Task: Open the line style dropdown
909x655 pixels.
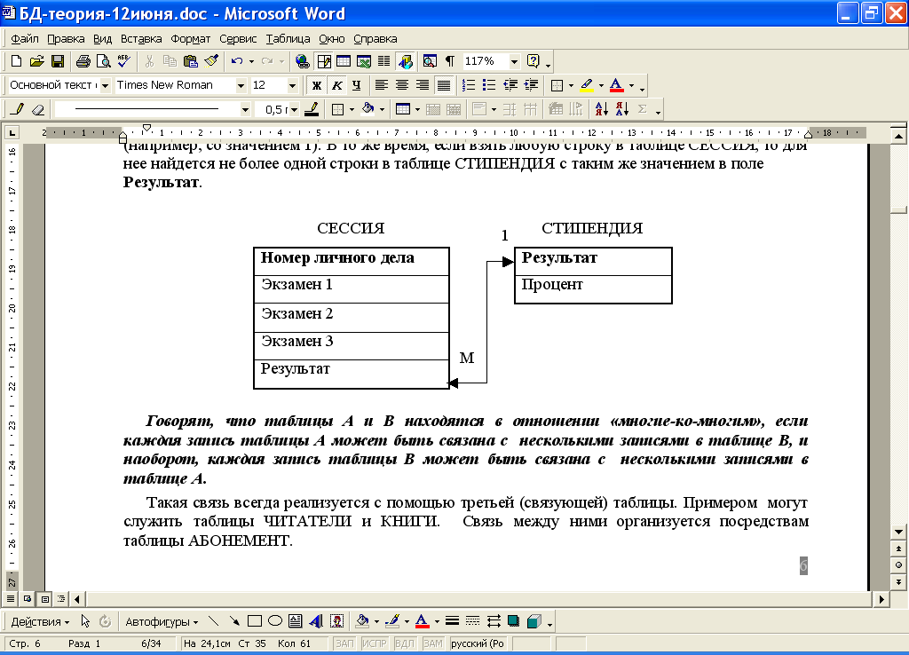Action: point(245,109)
